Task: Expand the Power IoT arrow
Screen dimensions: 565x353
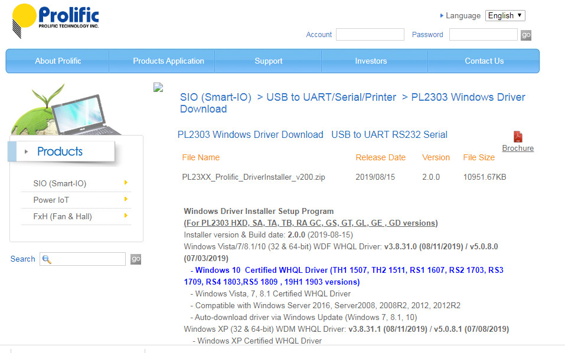Action: [126, 199]
